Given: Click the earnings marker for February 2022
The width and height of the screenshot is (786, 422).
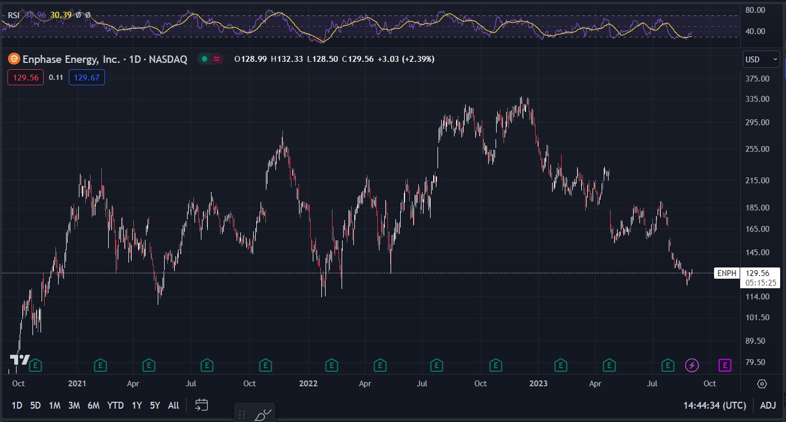Looking at the screenshot, I should click(331, 365).
